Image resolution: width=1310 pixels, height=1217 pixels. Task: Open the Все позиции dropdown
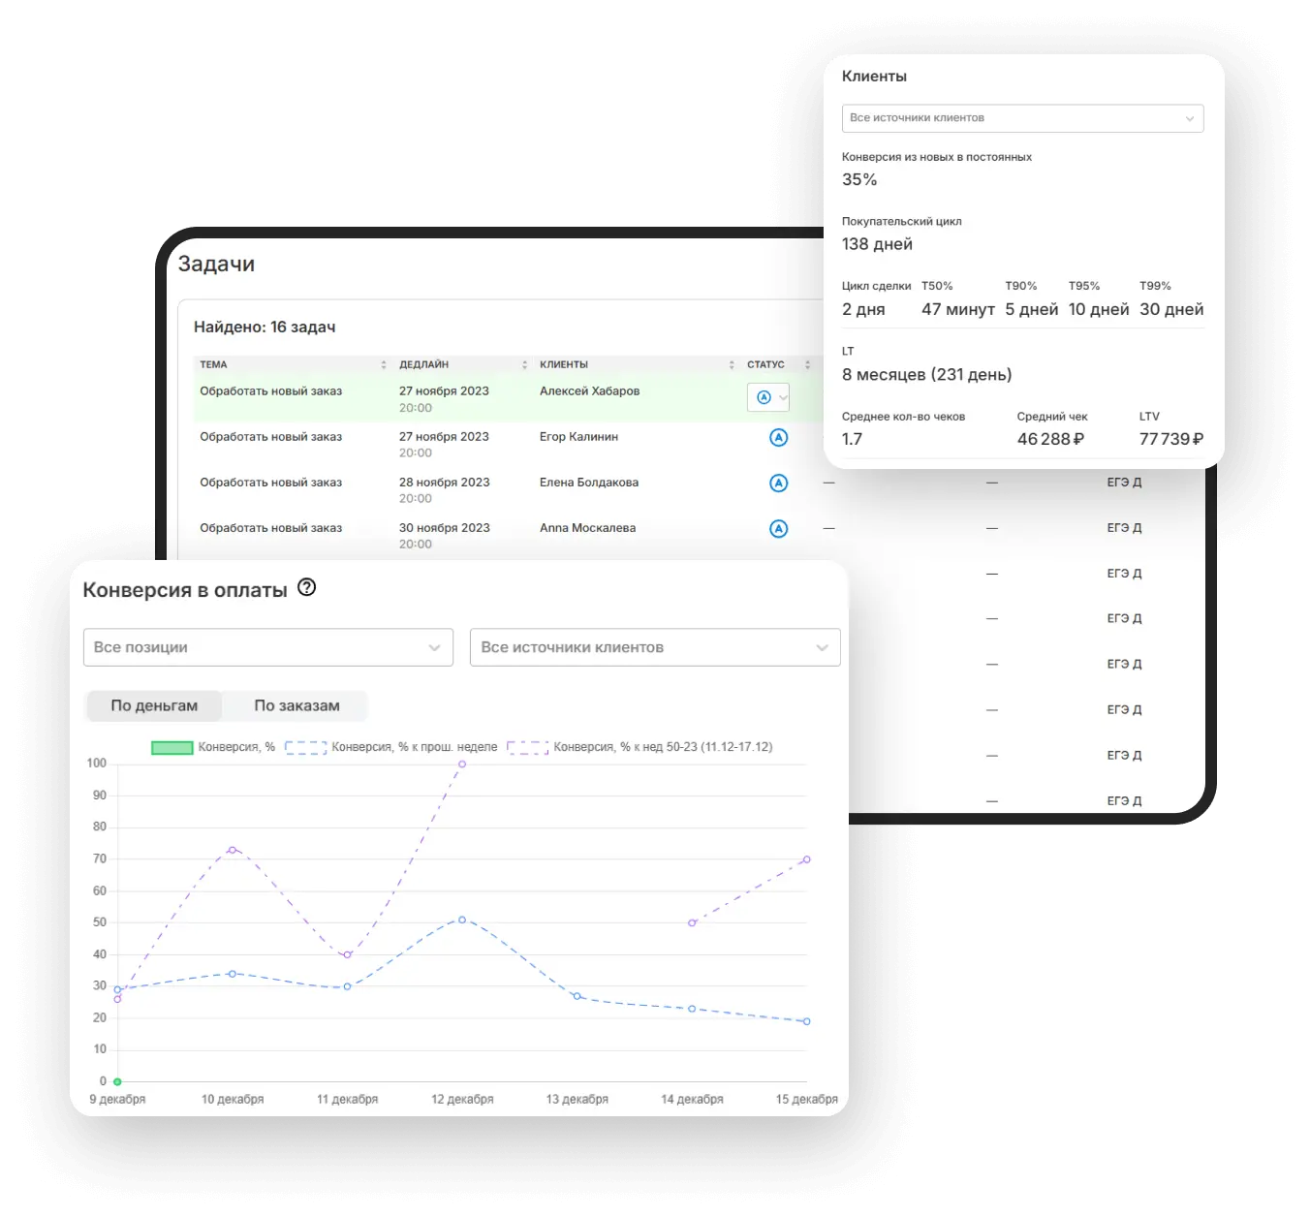(x=267, y=647)
